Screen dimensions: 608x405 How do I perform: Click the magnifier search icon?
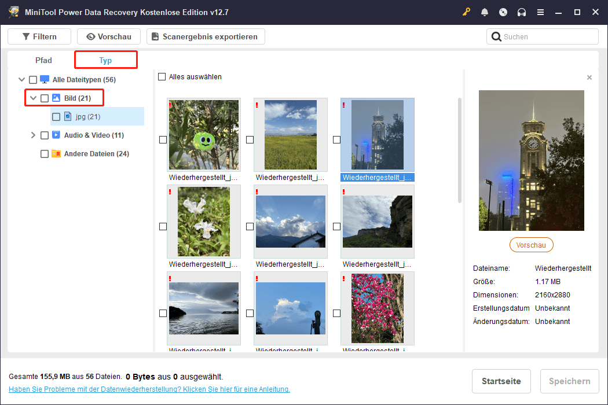496,36
